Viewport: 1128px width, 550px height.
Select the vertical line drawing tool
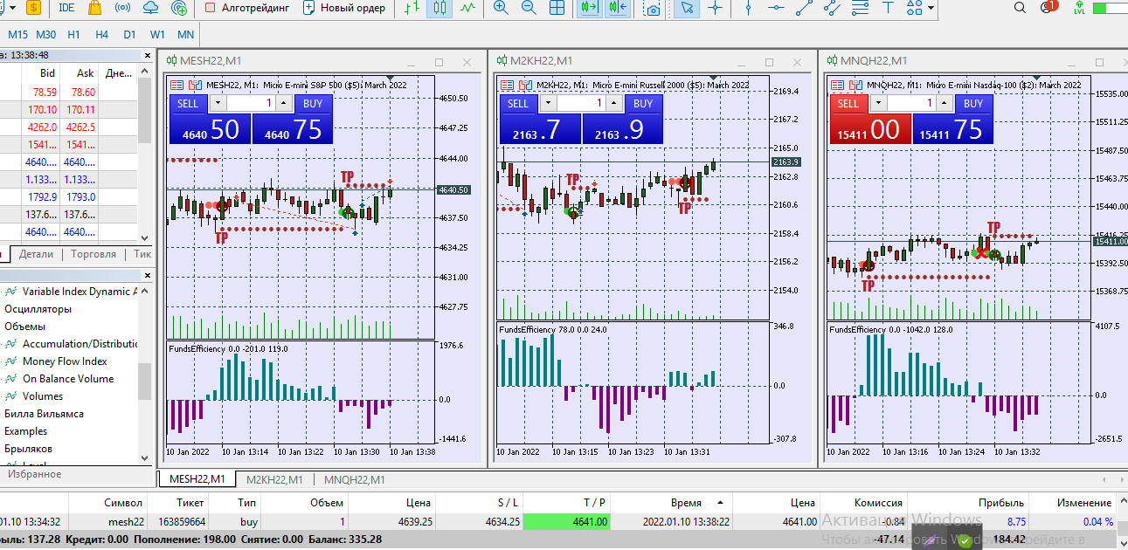748,8
